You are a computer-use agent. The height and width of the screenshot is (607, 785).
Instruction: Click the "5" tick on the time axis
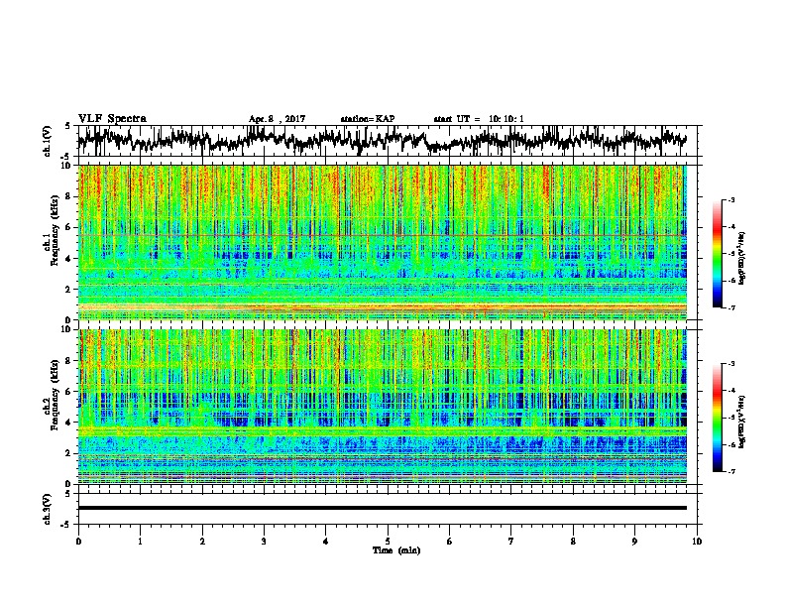(x=388, y=542)
